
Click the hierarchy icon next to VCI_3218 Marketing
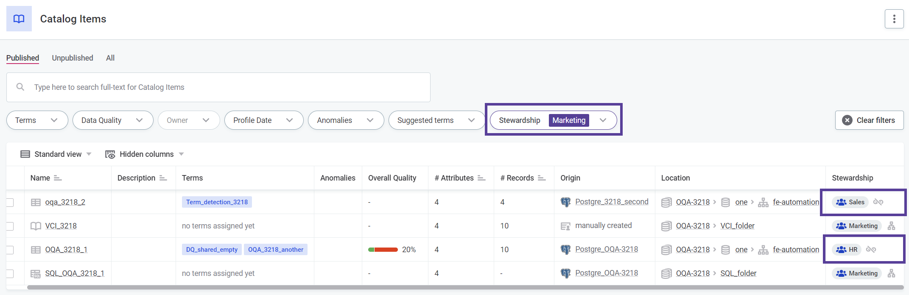point(891,226)
